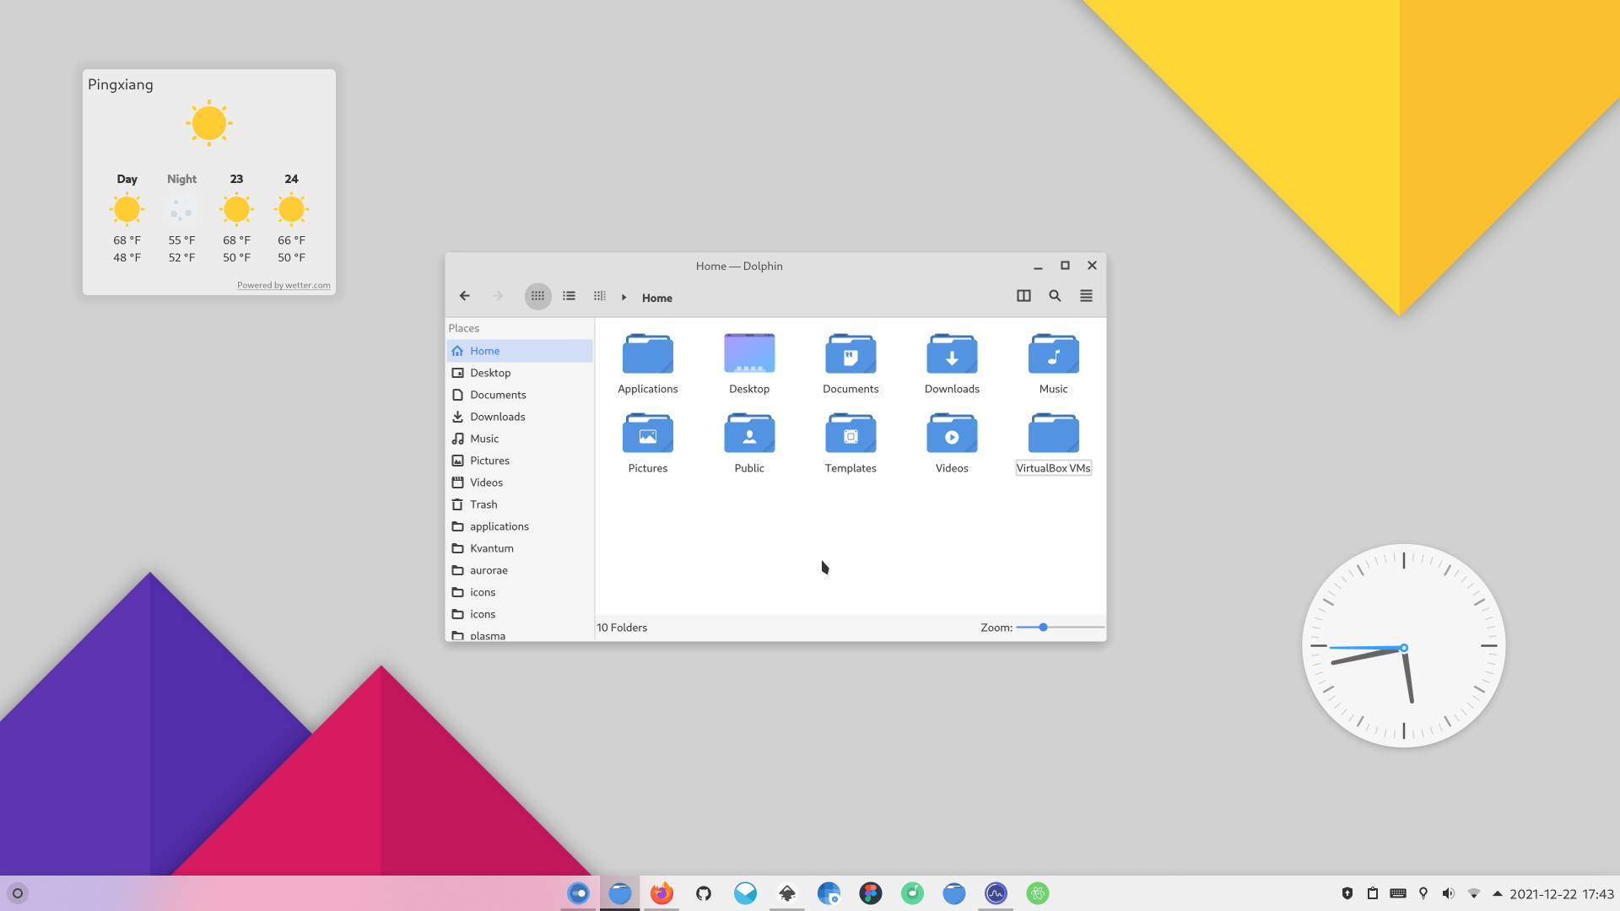Click the 10 Folders status text
Viewport: 1620px width, 911px height.
[x=622, y=628]
